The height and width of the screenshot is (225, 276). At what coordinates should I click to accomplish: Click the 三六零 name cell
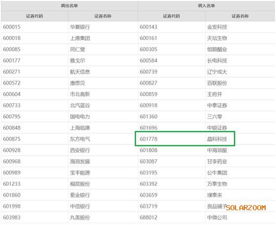click(215, 117)
